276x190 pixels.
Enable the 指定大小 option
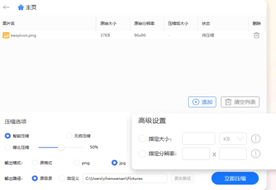click(x=142, y=139)
